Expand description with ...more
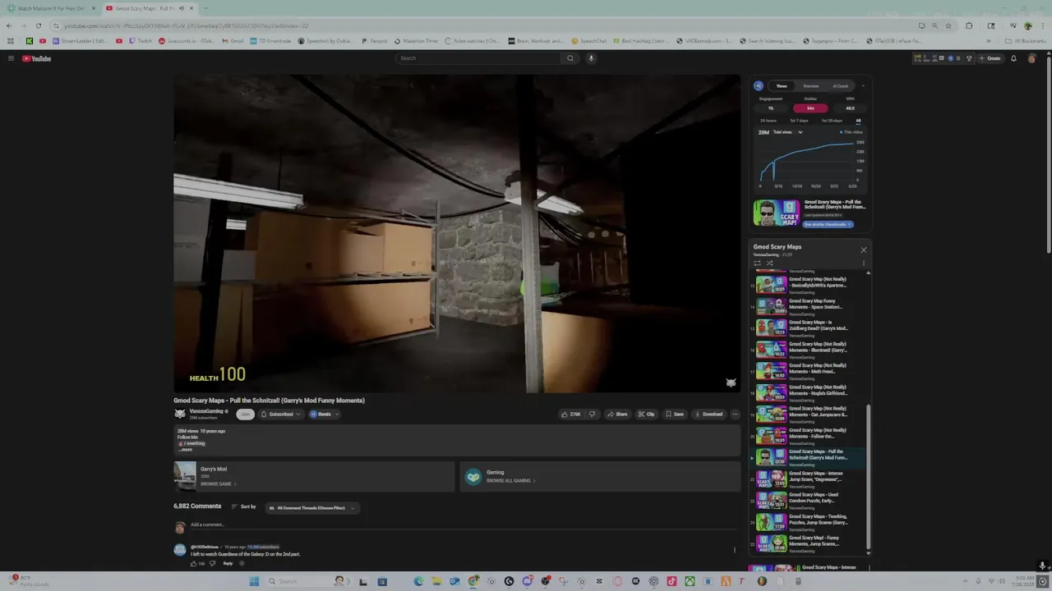The image size is (1052, 591). pos(186,450)
